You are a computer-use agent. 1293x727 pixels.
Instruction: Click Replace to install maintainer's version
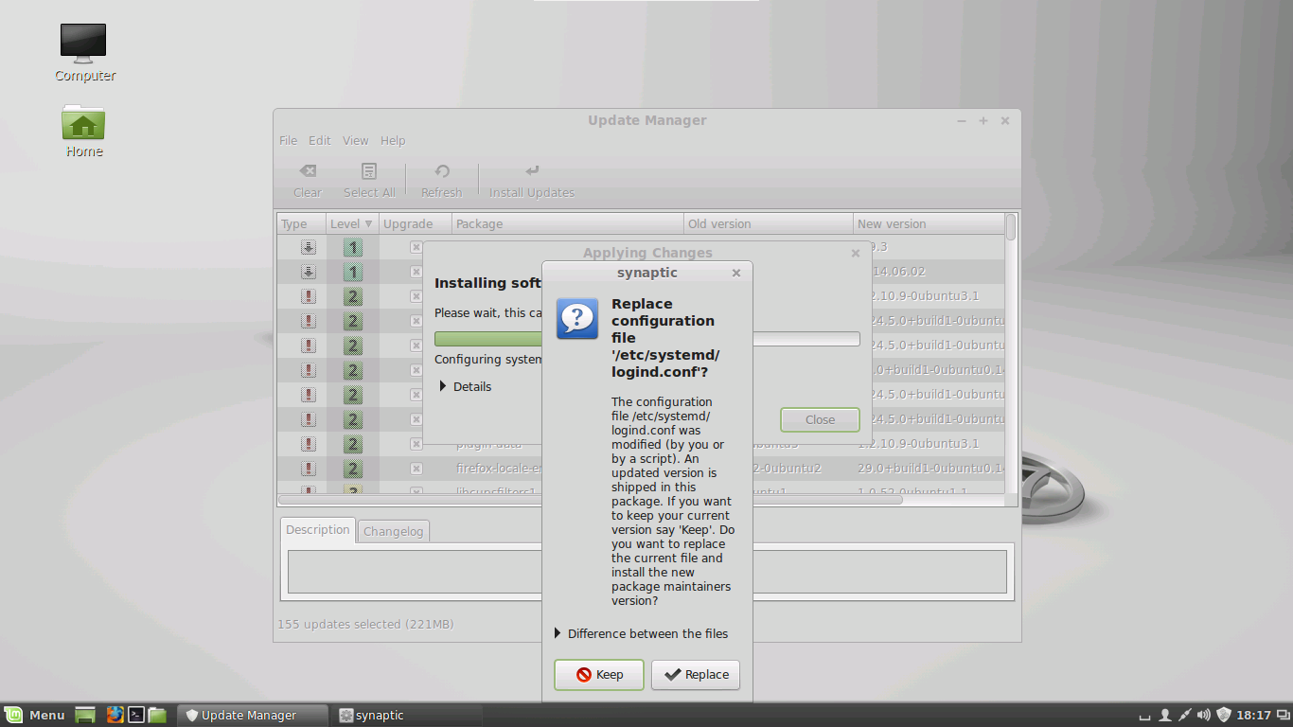tap(696, 675)
